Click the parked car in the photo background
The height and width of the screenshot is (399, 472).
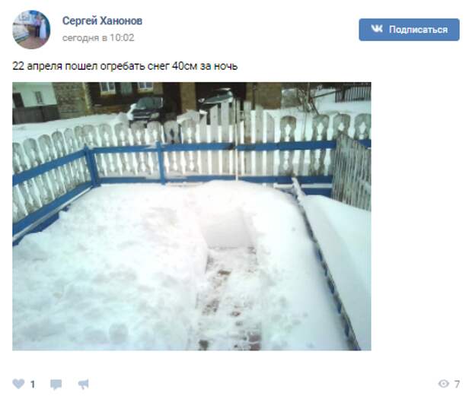point(146,108)
